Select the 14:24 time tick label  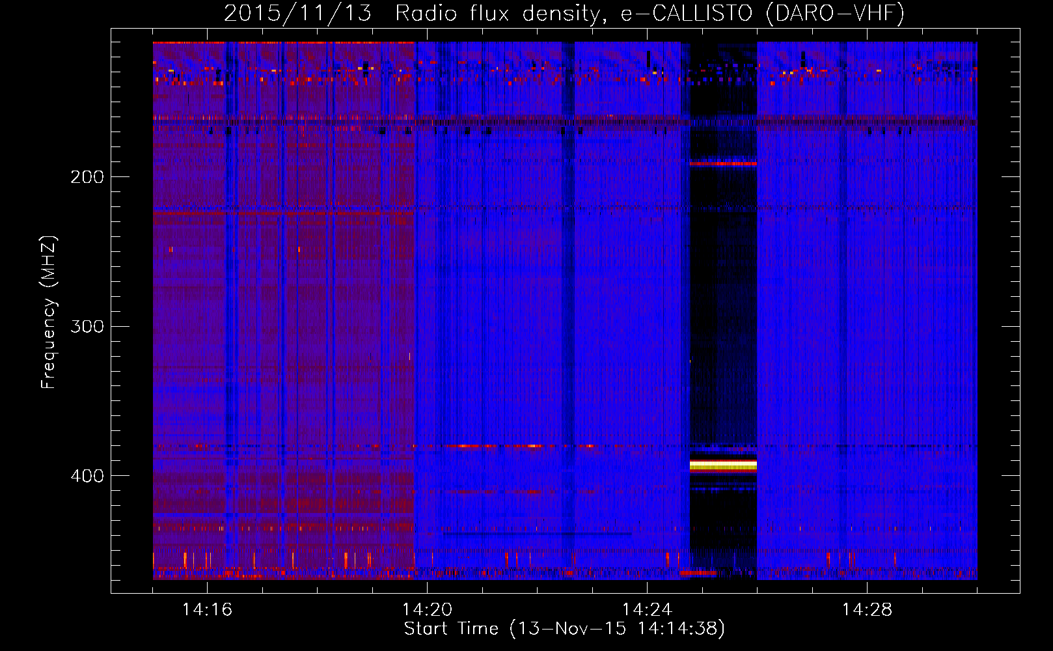coord(647,609)
